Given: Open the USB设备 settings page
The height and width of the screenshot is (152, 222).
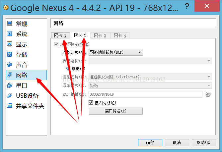Looking at the screenshot, I should (x=26, y=96).
